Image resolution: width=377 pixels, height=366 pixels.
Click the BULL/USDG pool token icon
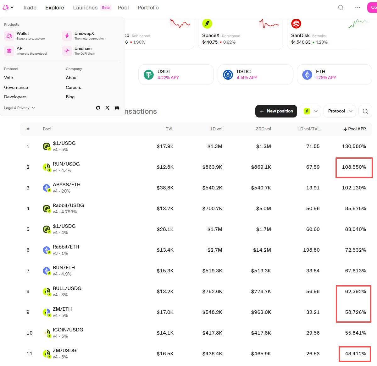point(47,292)
